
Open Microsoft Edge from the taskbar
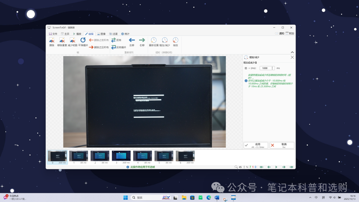tap(209, 198)
